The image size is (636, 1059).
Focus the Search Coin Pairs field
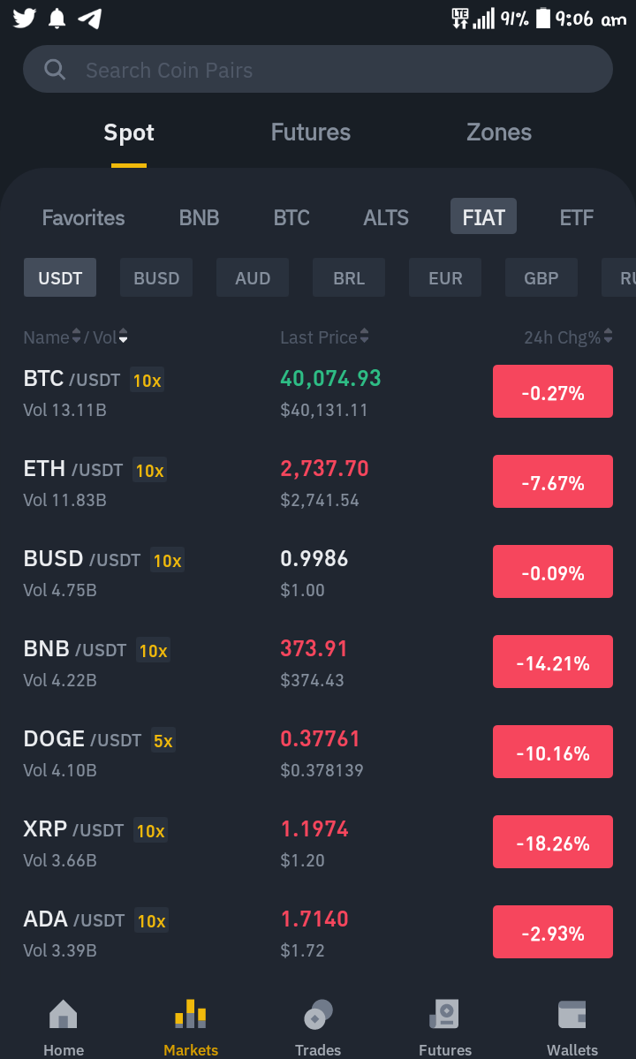point(318,70)
